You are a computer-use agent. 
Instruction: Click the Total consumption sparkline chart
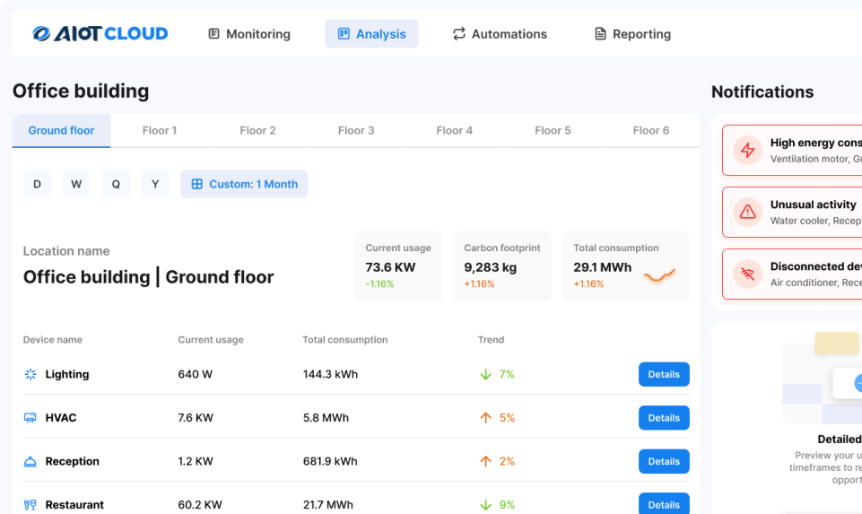click(659, 275)
